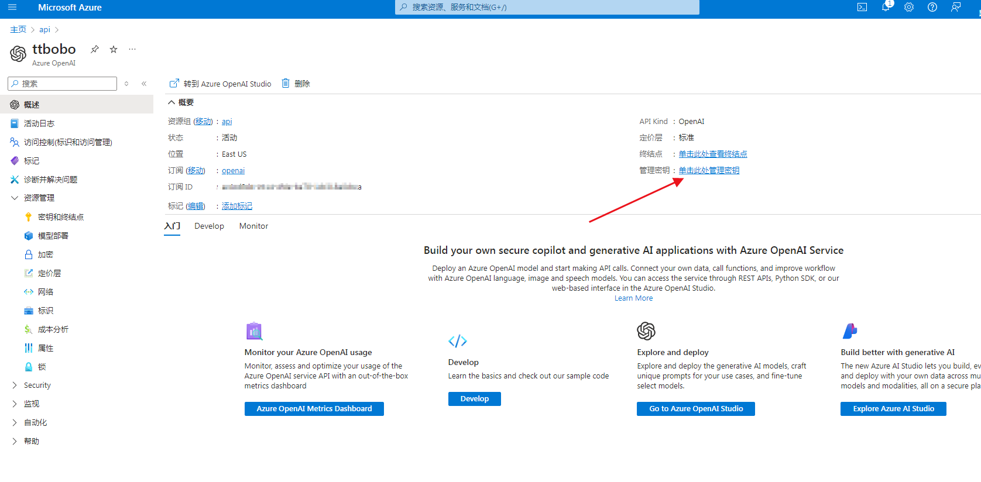
Task: Open Cloud Shell from the top bar
Action: (862, 8)
